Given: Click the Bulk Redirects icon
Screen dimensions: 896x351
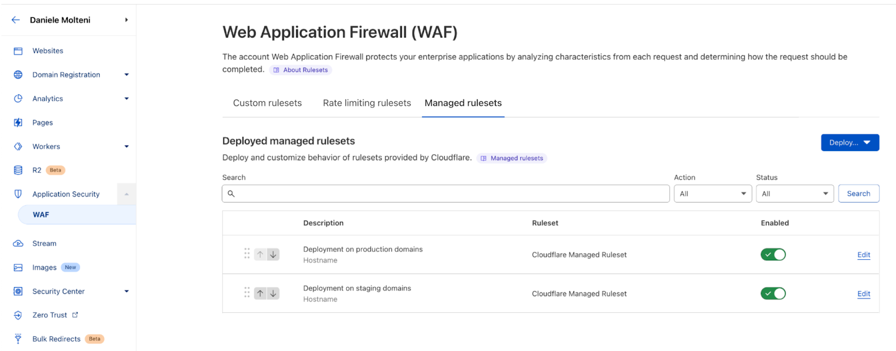Looking at the screenshot, I should pyautogui.click(x=18, y=339).
